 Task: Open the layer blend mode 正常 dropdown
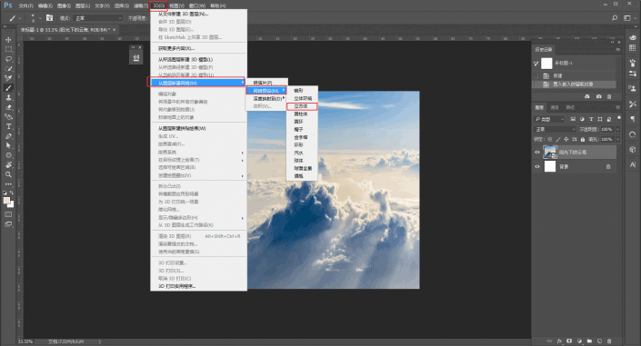(x=556, y=129)
